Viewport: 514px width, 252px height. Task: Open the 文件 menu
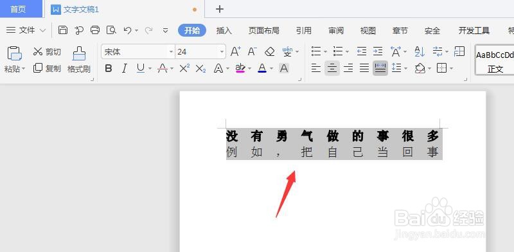[26, 30]
